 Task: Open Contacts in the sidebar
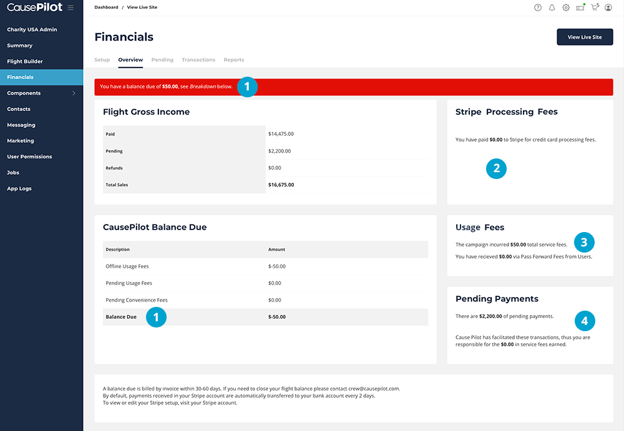point(19,109)
